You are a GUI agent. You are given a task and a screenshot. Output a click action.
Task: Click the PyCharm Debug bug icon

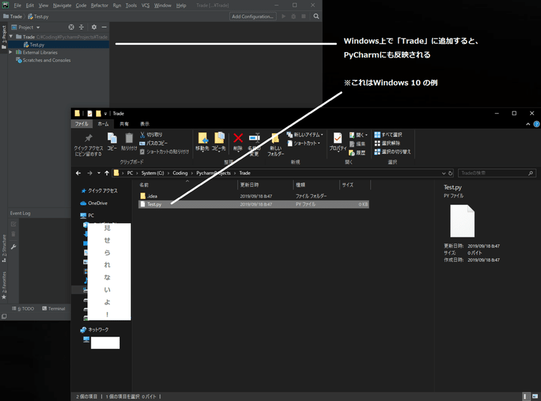tap(293, 16)
